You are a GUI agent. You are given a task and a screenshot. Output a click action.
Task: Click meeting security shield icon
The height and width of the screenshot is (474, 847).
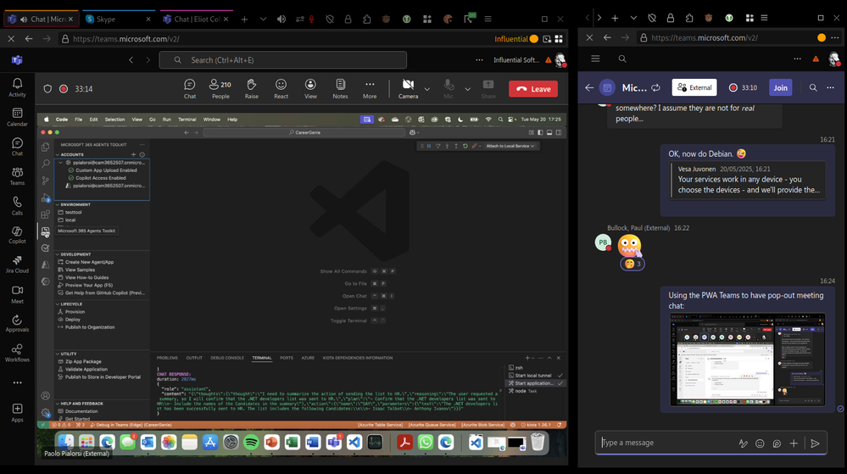coord(47,89)
